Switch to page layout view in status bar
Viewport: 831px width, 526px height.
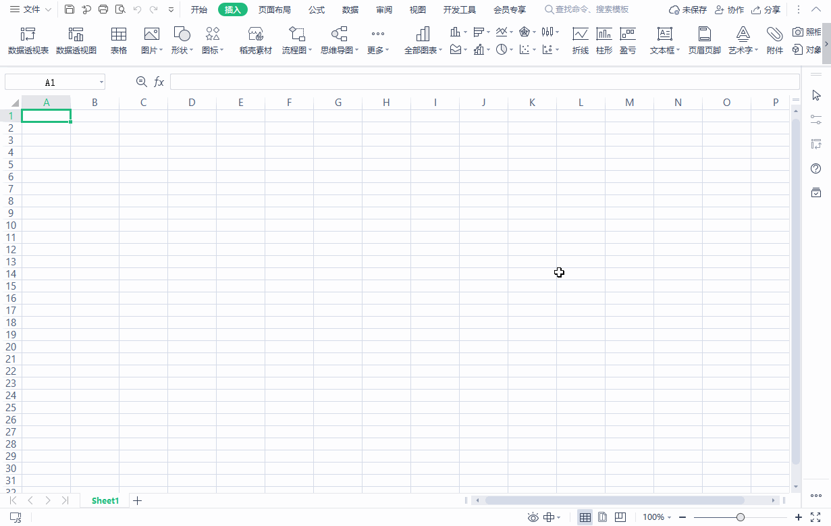603,517
